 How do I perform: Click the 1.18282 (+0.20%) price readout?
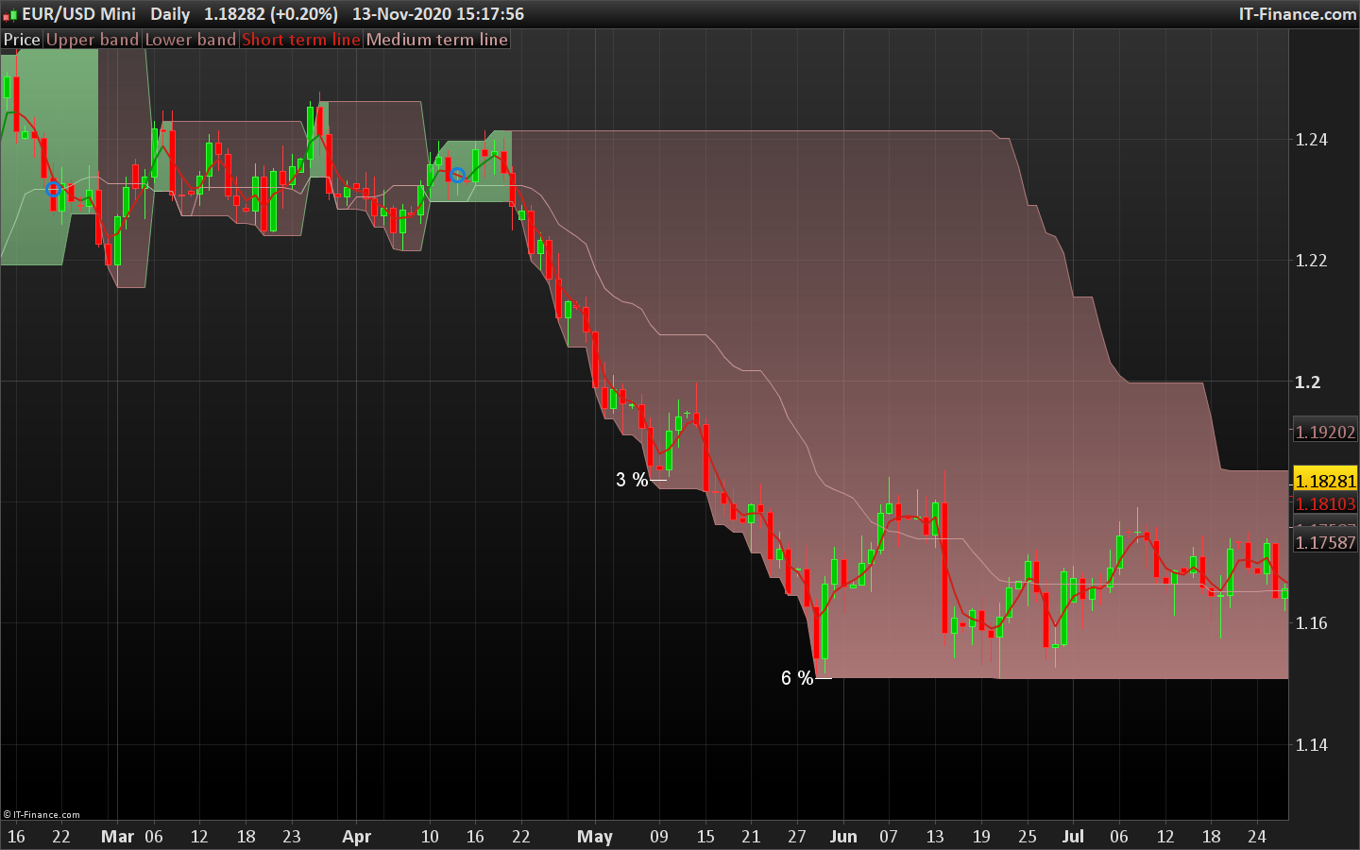271,14
